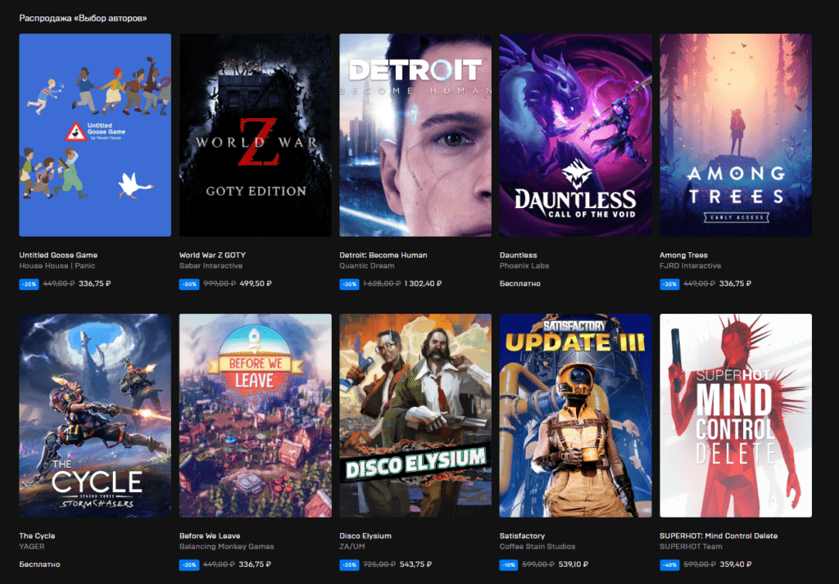Click the YAGER publisher text
This screenshot has height=584, width=839.
[32, 546]
